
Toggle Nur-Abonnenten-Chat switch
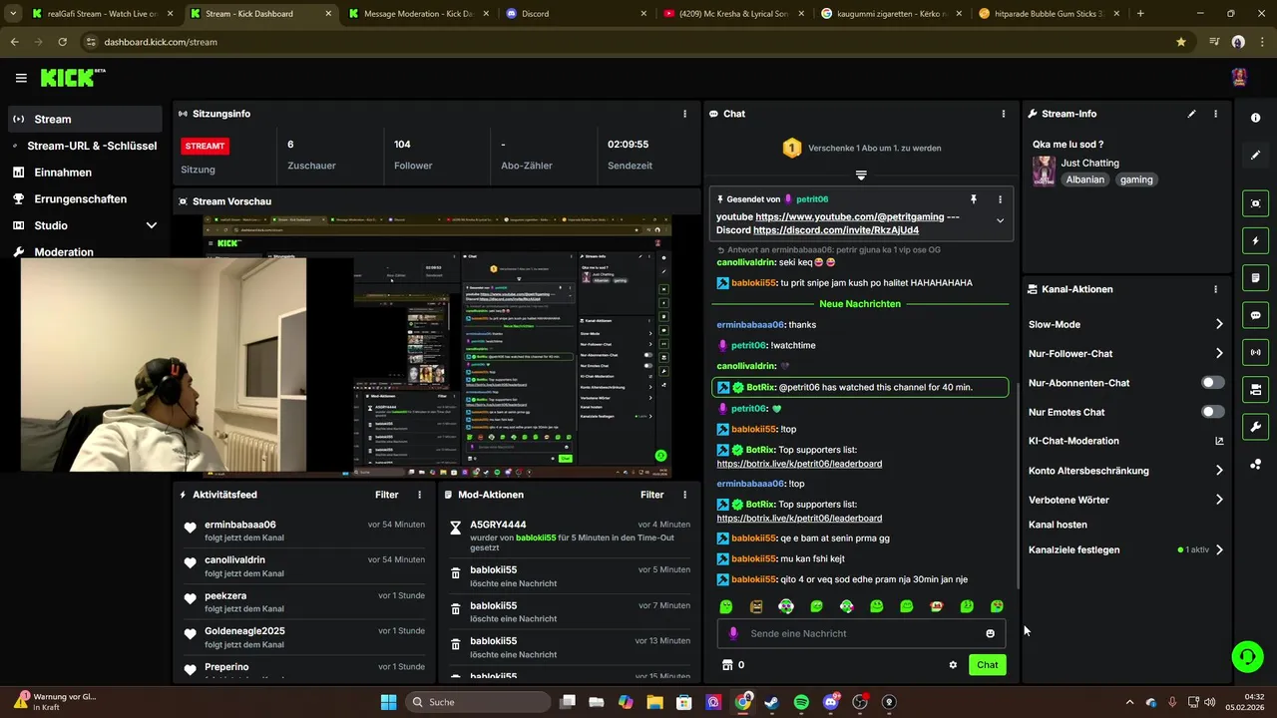[x=1212, y=383]
